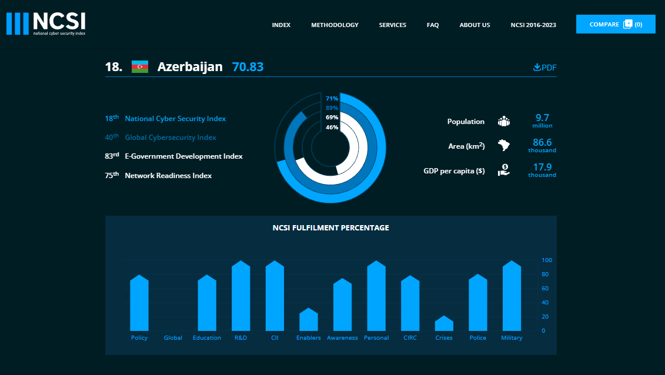Click the CII bar in chart
This screenshot has width=665, height=375.
coord(275,296)
